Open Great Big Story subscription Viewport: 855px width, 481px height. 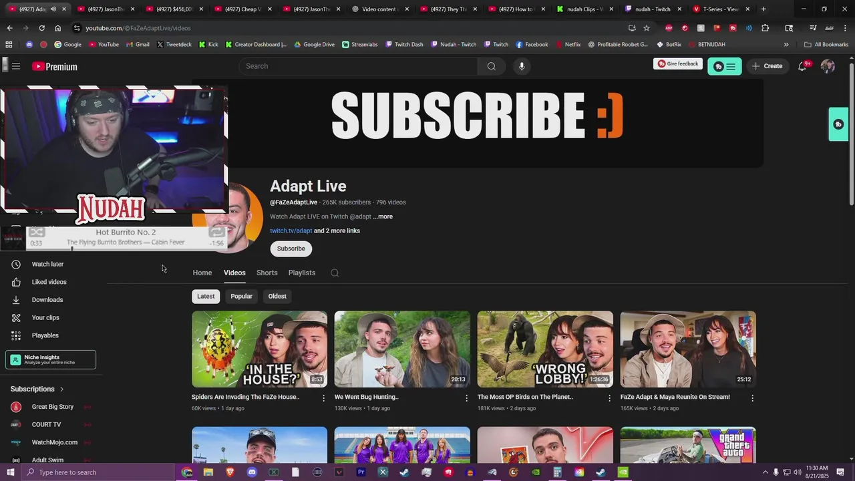pyautogui.click(x=52, y=407)
